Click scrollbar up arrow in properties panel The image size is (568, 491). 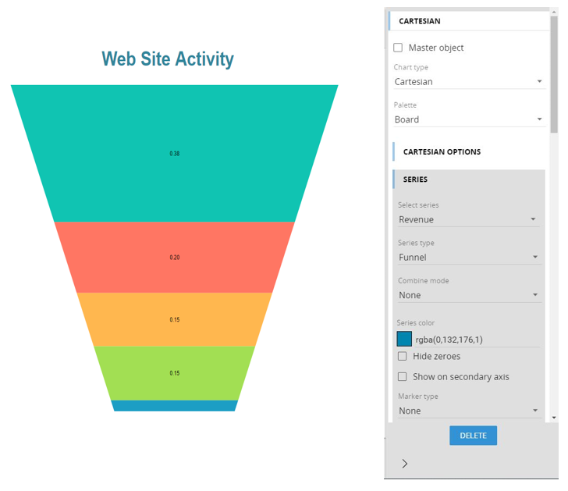click(x=554, y=12)
